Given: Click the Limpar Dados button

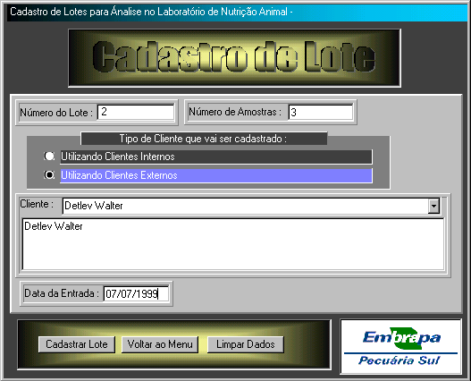Looking at the screenshot, I should click(x=246, y=344).
